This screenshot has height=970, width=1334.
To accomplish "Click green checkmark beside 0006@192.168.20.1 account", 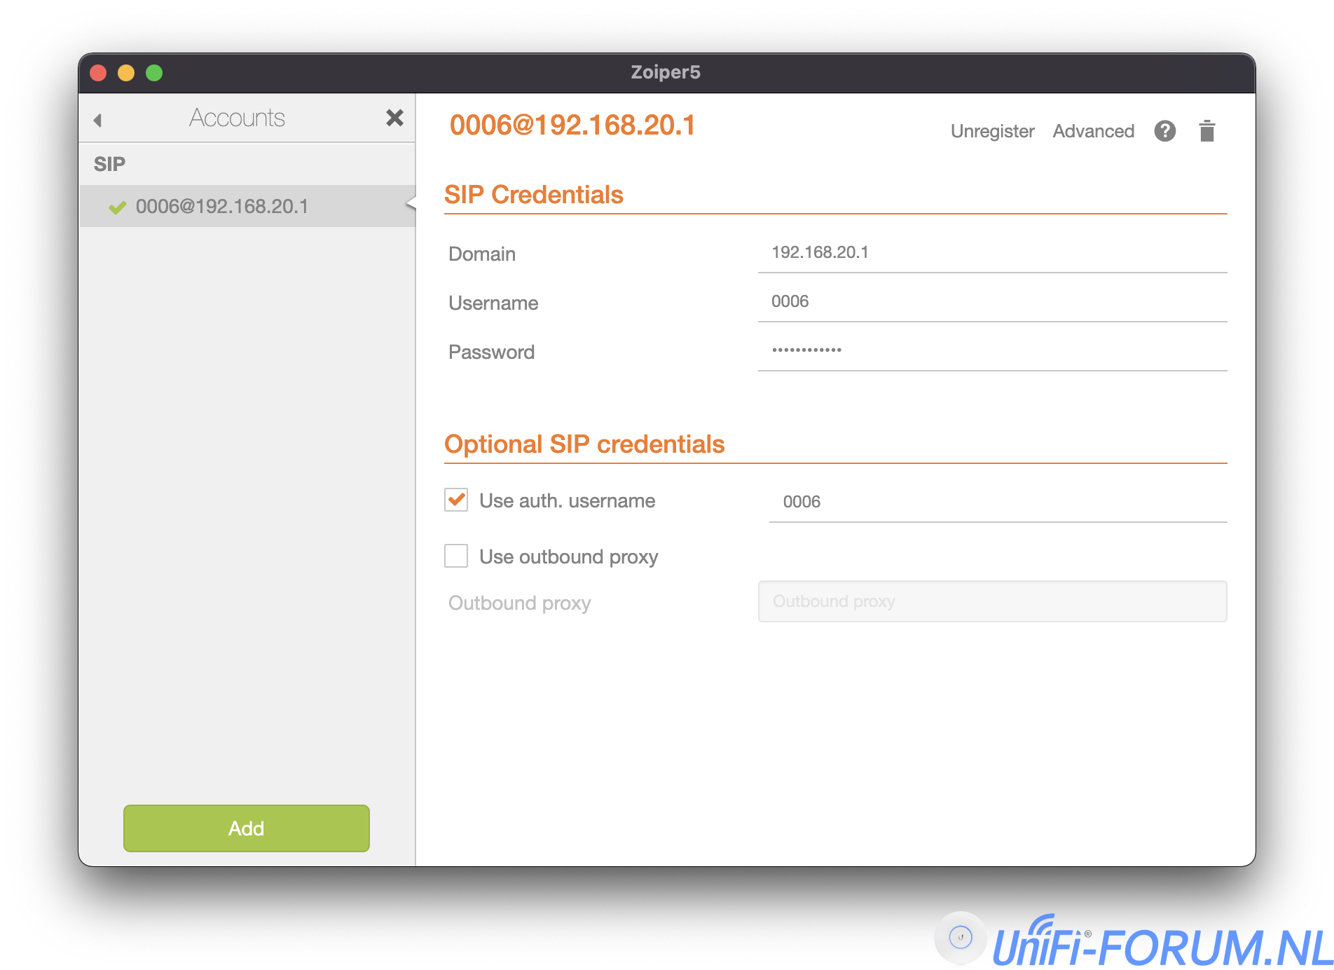I will click(x=118, y=207).
